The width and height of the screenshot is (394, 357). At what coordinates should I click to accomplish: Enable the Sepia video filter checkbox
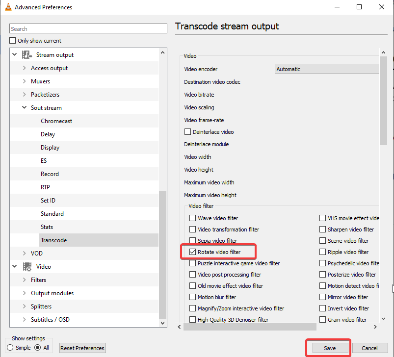(192, 241)
